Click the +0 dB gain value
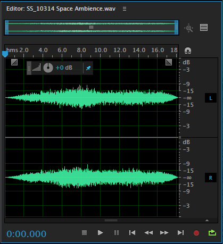 (64, 68)
